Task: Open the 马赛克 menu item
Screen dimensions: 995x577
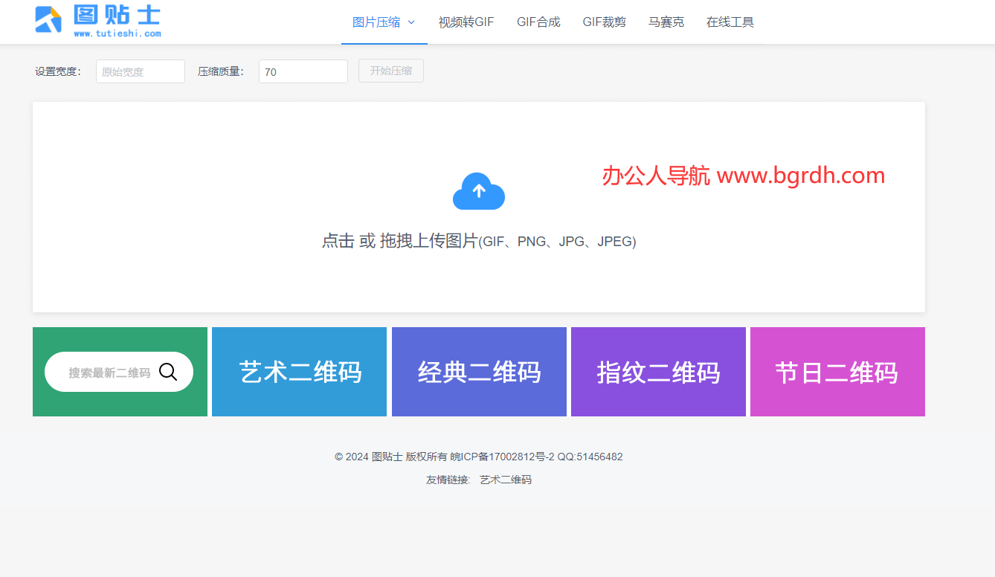Action: (666, 22)
